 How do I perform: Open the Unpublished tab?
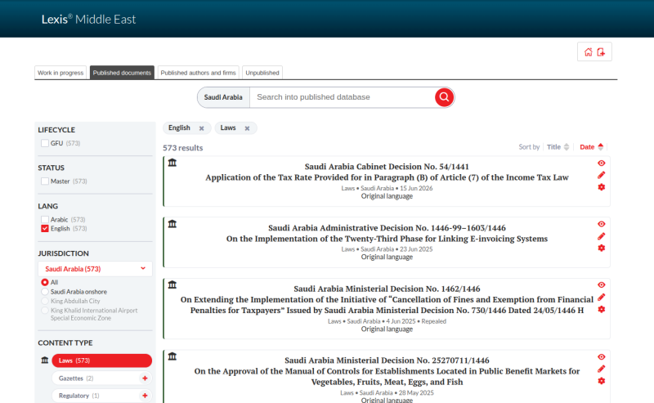[x=262, y=73]
